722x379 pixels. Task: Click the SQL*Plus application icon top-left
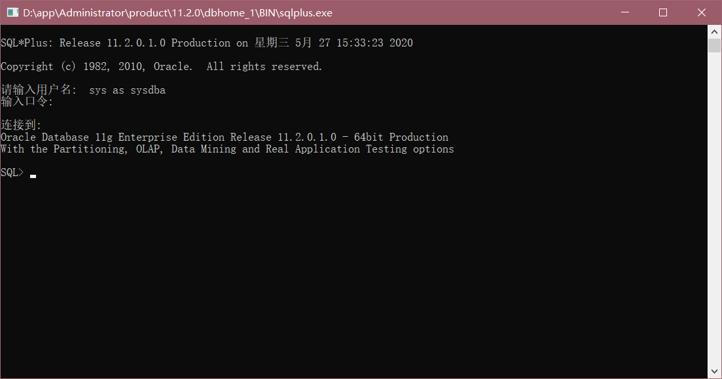[x=12, y=12]
